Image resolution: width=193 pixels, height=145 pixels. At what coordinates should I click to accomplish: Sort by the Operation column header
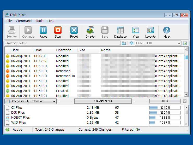point(64,50)
